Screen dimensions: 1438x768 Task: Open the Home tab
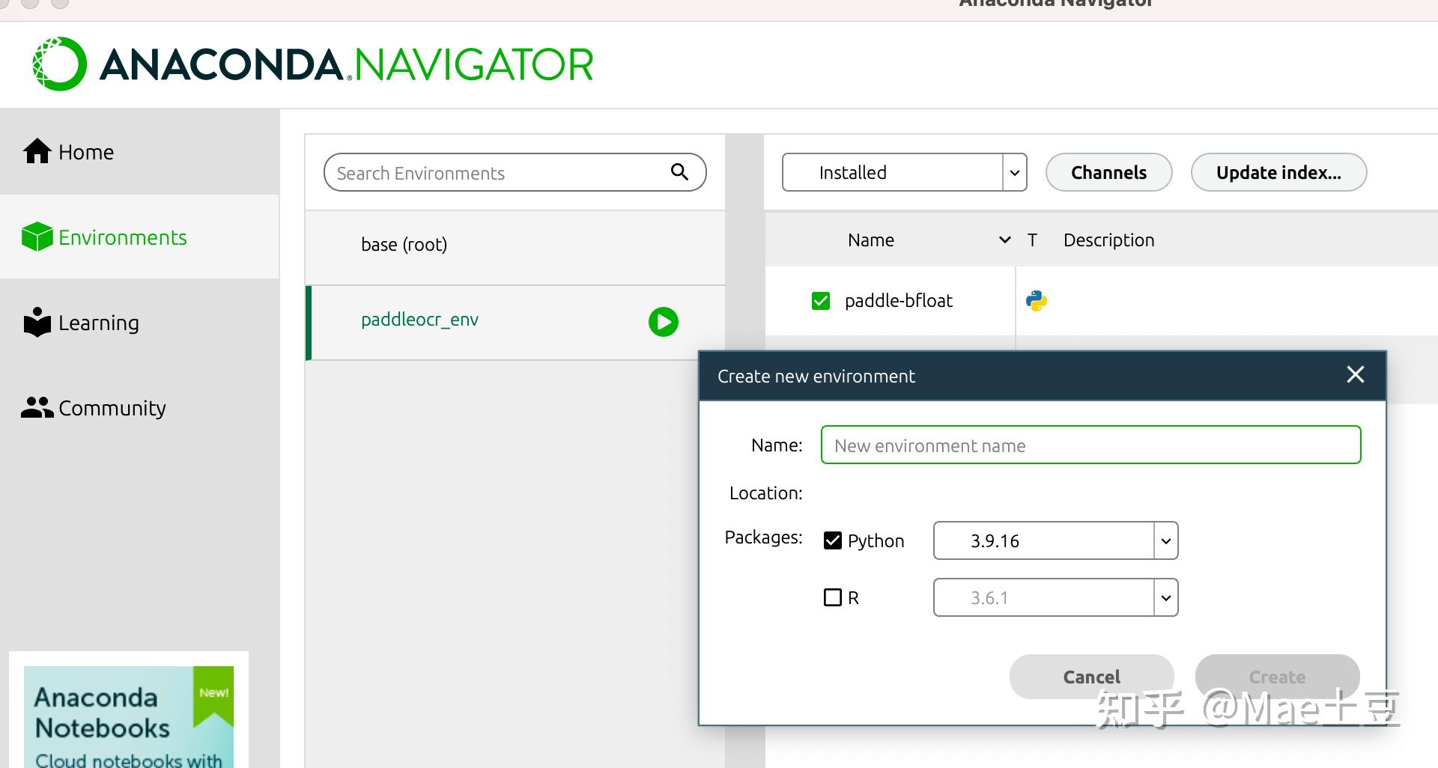(x=139, y=152)
